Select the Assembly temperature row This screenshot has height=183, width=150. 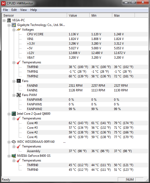pos(87,151)
